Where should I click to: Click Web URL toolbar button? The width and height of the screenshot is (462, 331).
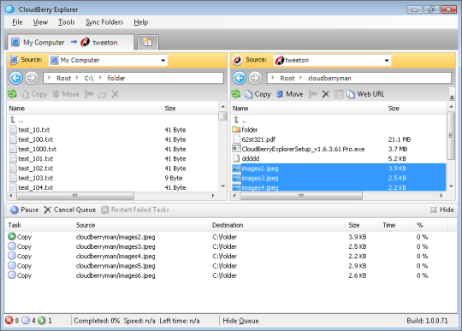[x=365, y=94]
